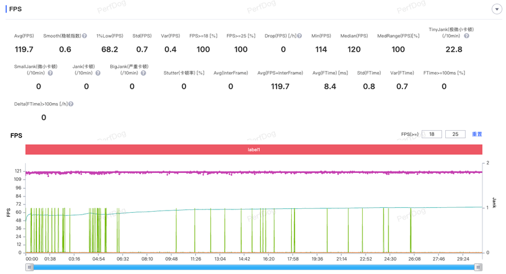
Task: Click the Avg(FPS) value 119.7
Action: (24, 49)
